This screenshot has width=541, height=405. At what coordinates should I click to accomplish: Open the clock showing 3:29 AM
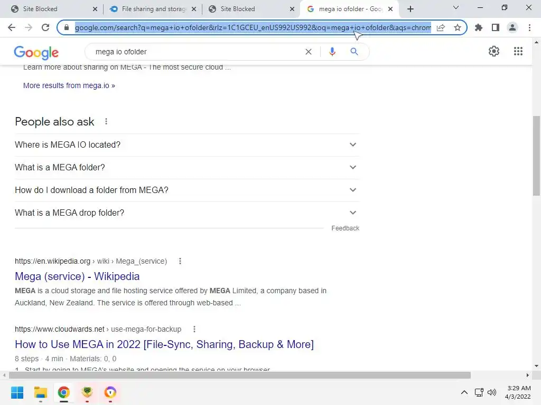click(518, 392)
